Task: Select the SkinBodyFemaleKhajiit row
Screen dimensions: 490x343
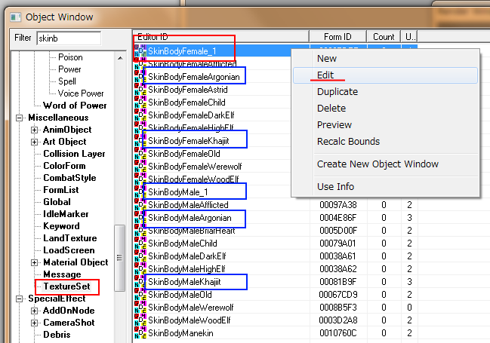Action: pyautogui.click(x=189, y=141)
